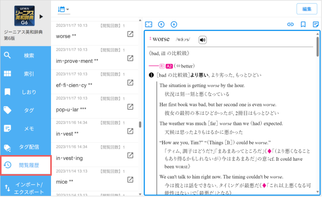
Task: Open mice entry in new window icon
Action: pyautogui.click(x=130, y=180)
